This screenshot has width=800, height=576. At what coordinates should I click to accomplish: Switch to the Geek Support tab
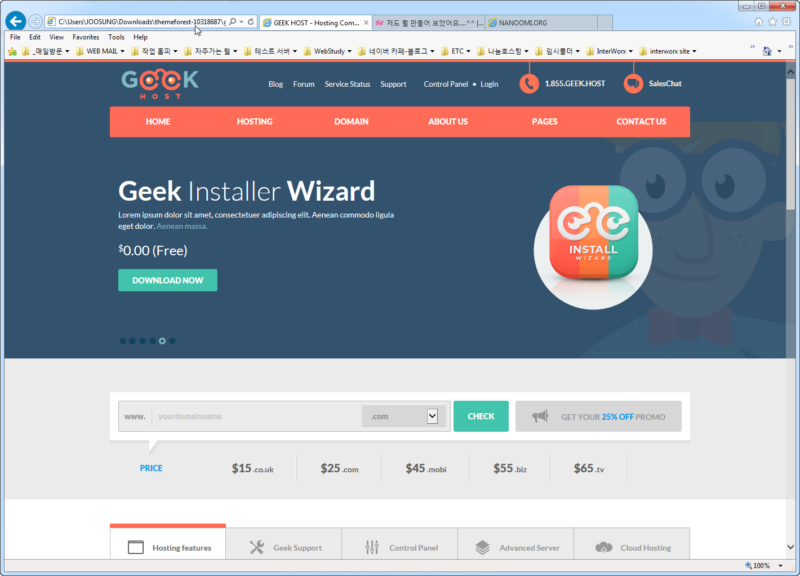(286, 547)
